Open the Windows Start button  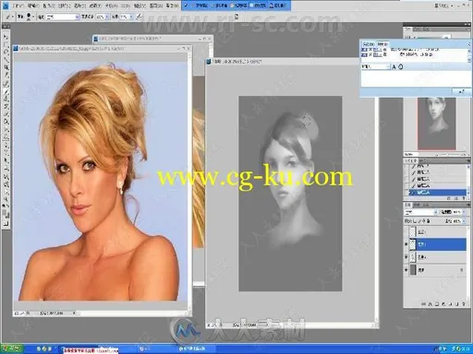12,349
